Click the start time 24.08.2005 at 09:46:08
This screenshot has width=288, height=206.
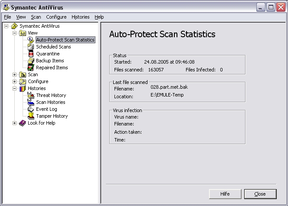tap(169, 62)
